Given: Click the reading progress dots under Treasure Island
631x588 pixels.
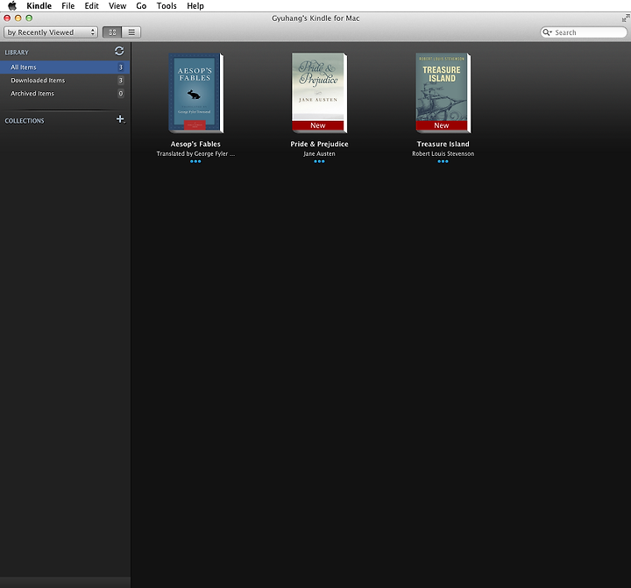Looking at the screenshot, I should point(443,161).
